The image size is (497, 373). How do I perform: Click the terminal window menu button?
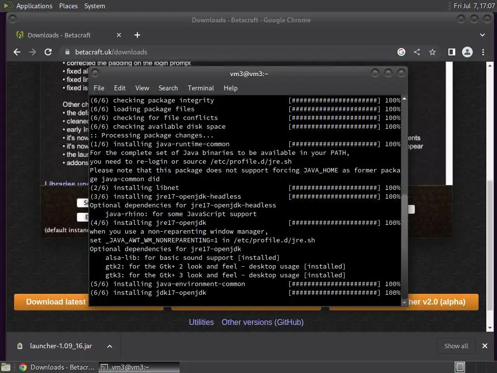[95, 73]
